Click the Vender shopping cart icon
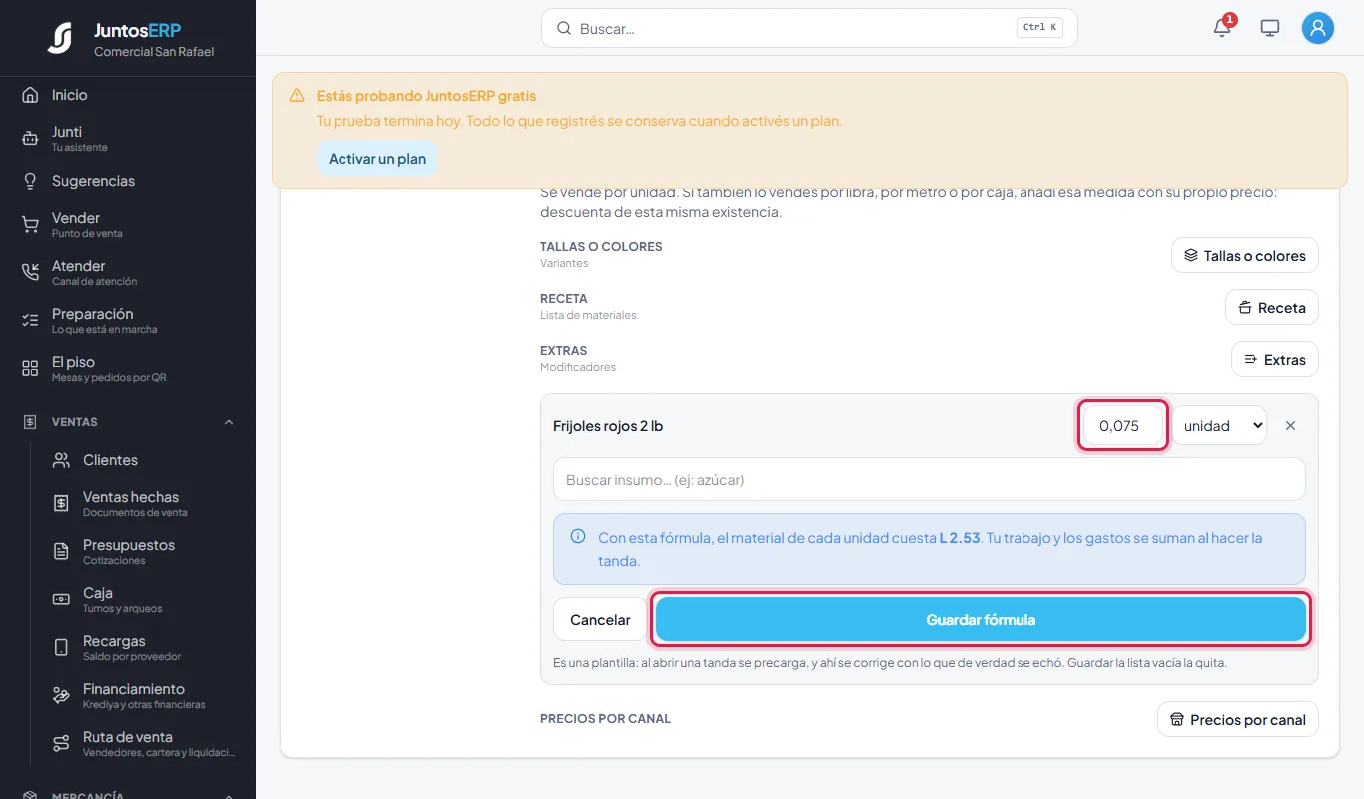The image size is (1364, 799). (x=30, y=225)
